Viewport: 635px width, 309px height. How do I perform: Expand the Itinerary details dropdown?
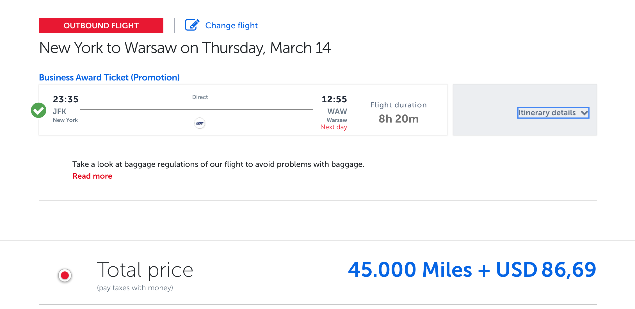(x=547, y=113)
